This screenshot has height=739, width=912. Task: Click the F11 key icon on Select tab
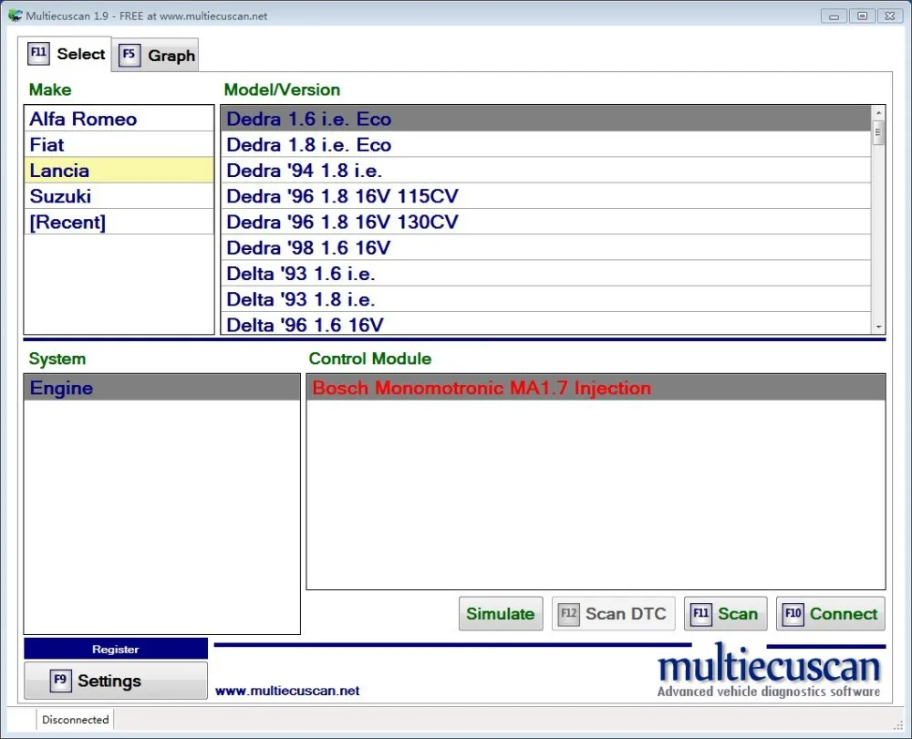(38, 53)
